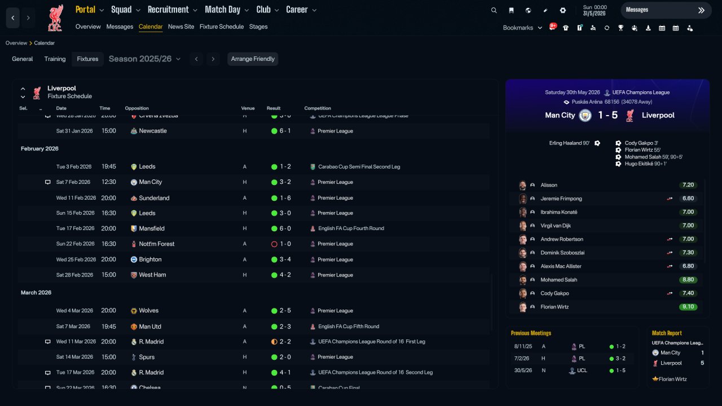Click the bookmark icon beside search
Viewport: 722px width, 406px height.
click(x=511, y=10)
